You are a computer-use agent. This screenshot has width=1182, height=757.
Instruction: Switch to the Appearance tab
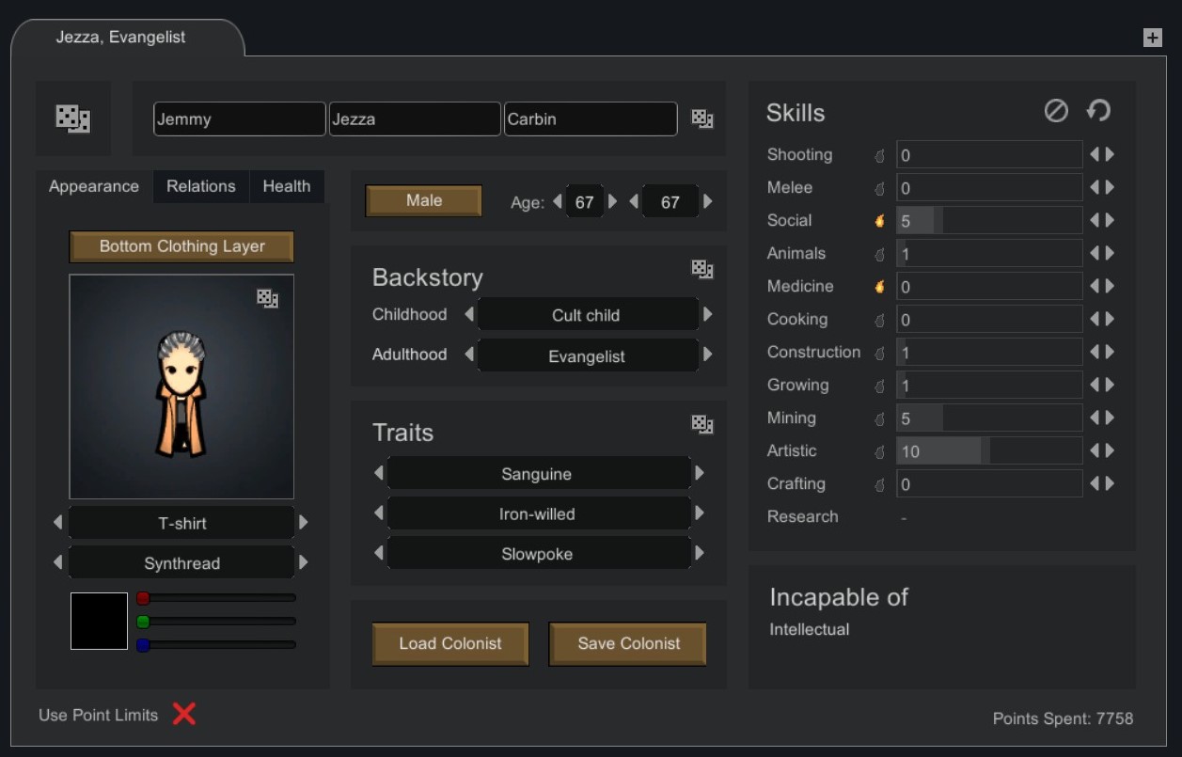pyautogui.click(x=94, y=186)
